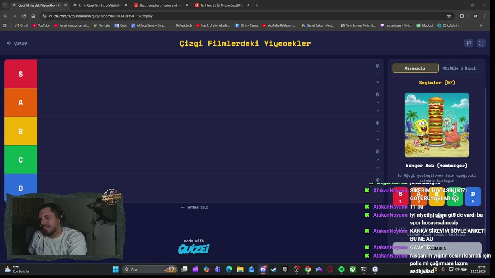Reload the page
Screen dimensions: 495x278
pyautogui.click(x=24, y=16)
